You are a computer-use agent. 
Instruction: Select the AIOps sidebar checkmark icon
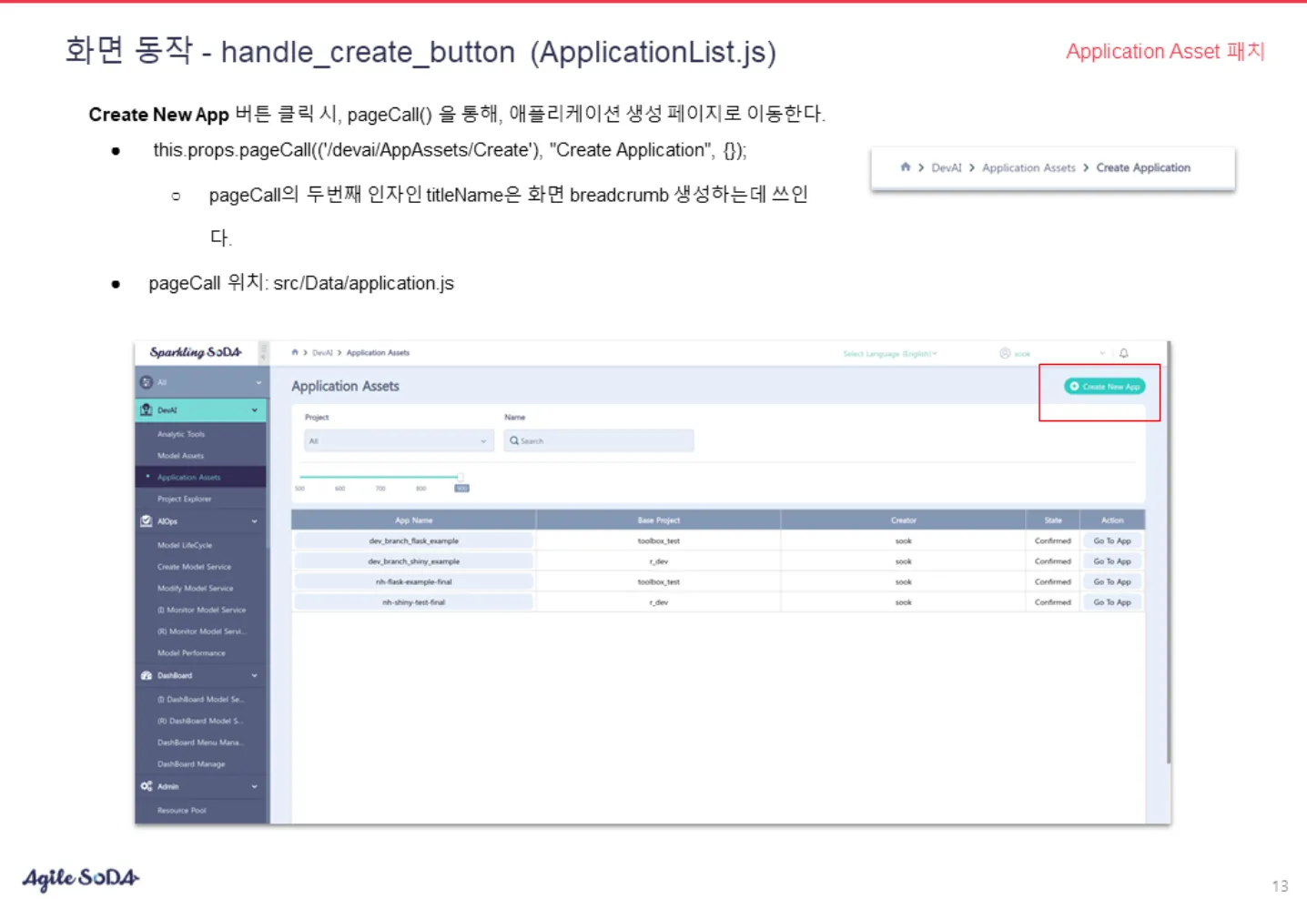[x=147, y=521]
